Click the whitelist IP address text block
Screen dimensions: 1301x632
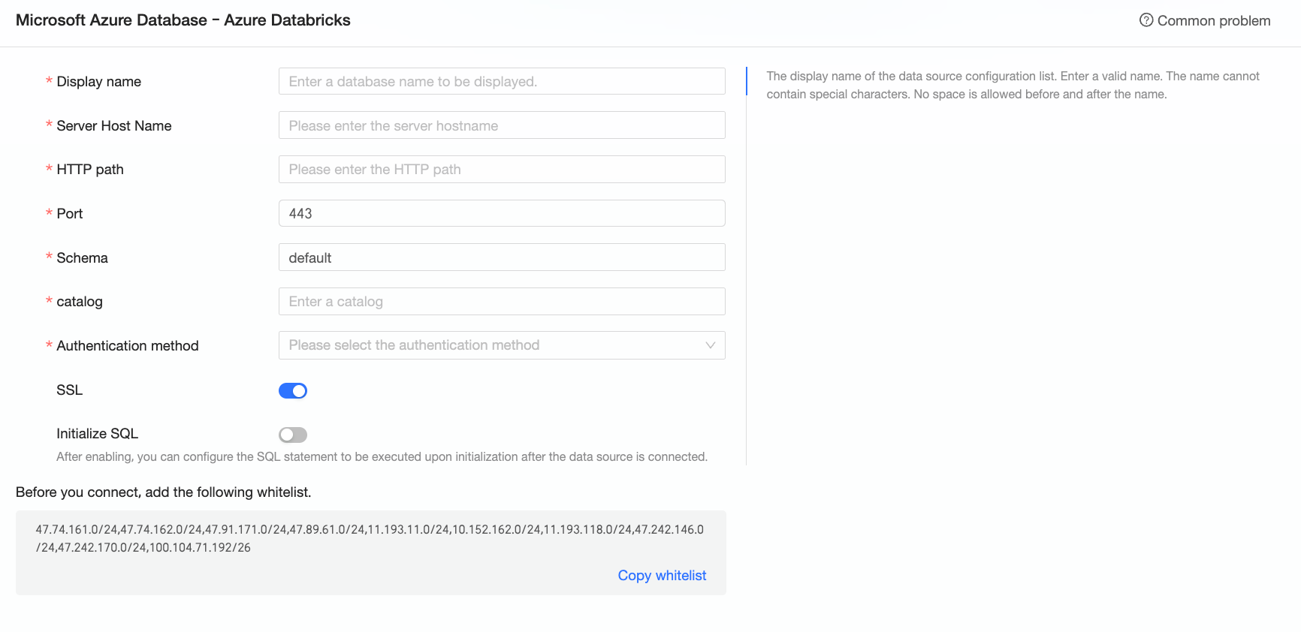tap(370, 538)
